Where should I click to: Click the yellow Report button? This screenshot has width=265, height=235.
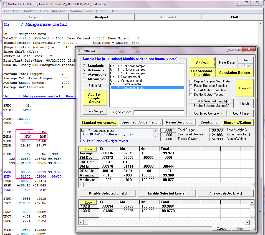[244, 88]
